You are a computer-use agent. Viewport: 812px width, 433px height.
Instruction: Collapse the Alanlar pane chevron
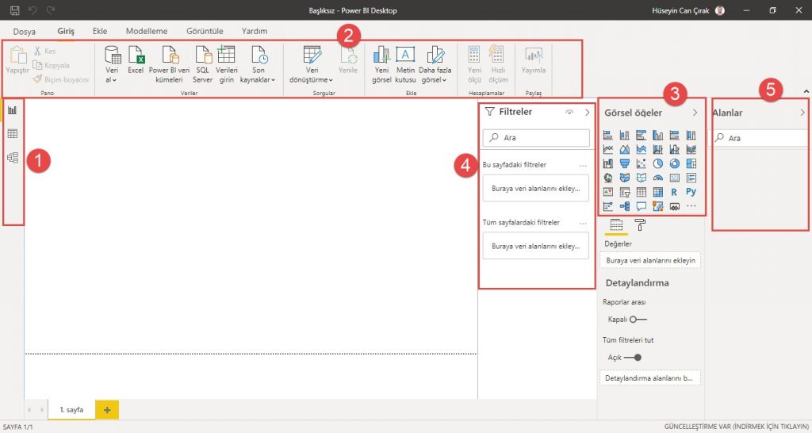pyautogui.click(x=802, y=113)
